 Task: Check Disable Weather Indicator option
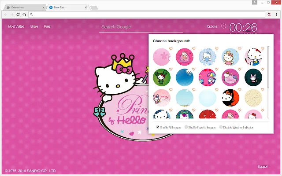tap(221, 127)
